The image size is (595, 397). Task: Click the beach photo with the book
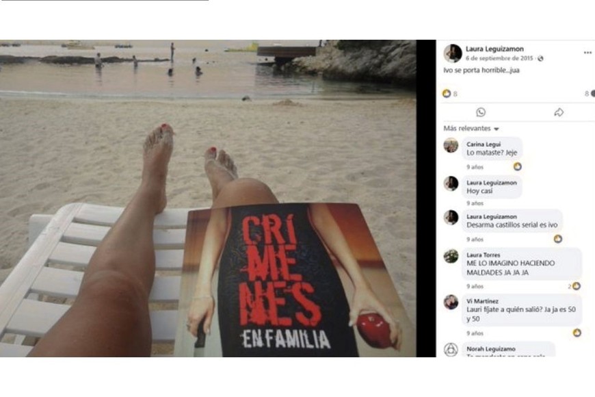pos(208,198)
